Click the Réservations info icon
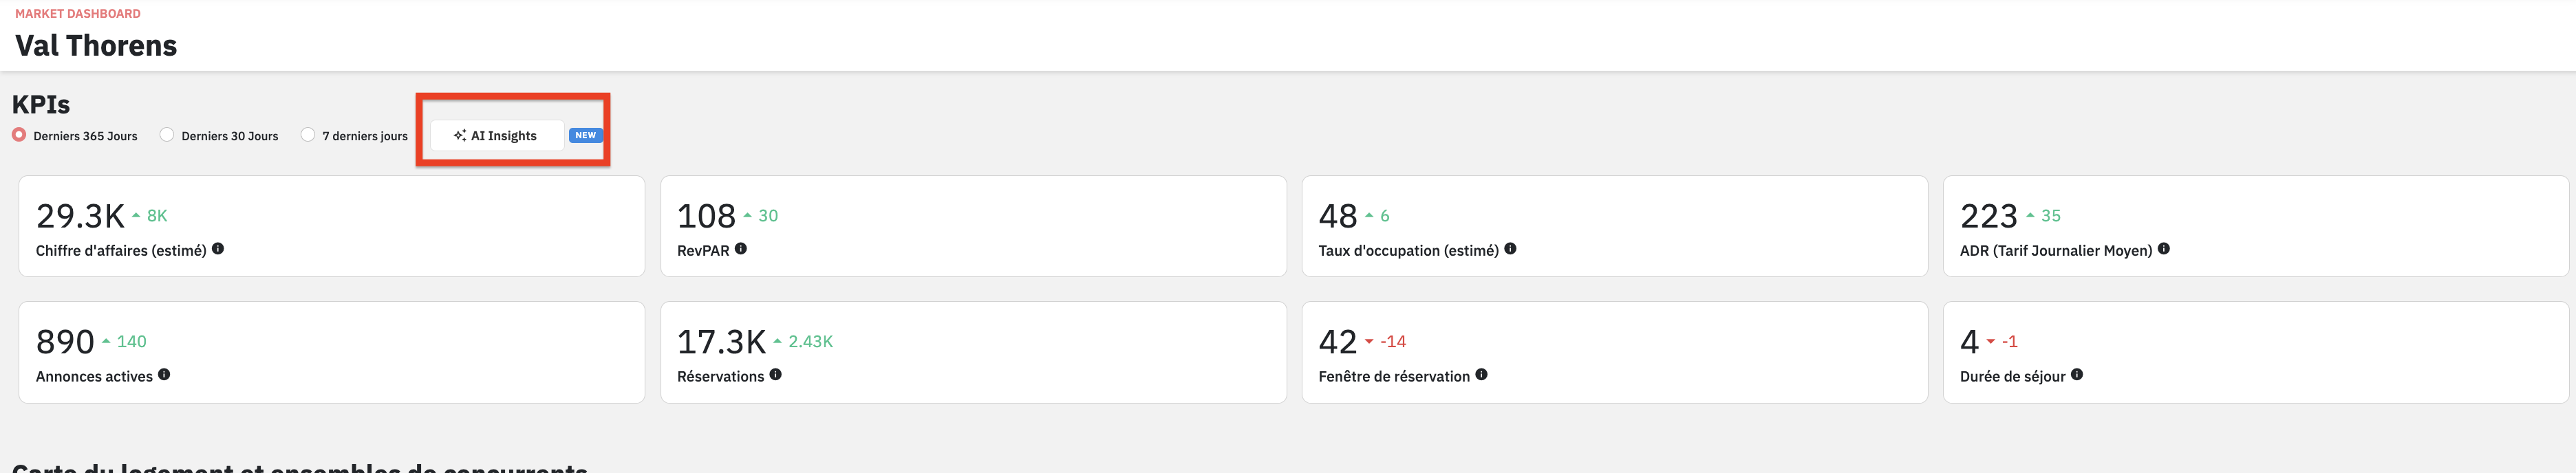This screenshot has height=473, width=2576. tap(776, 375)
